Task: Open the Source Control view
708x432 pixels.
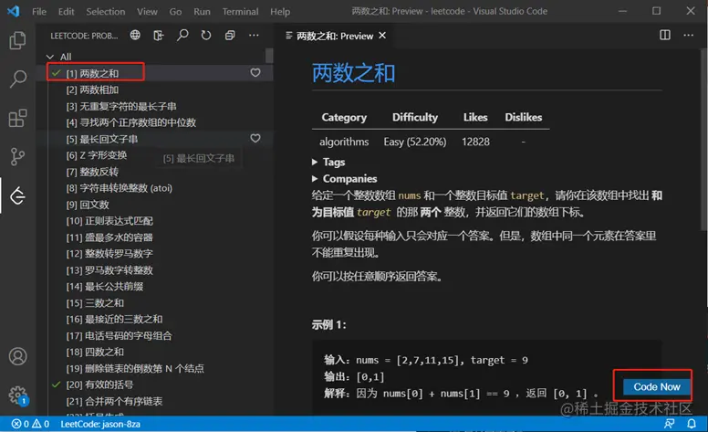Action: (x=17, y=157)
